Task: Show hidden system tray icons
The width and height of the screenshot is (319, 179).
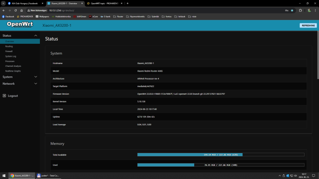Action: click(x=280, y=176)
